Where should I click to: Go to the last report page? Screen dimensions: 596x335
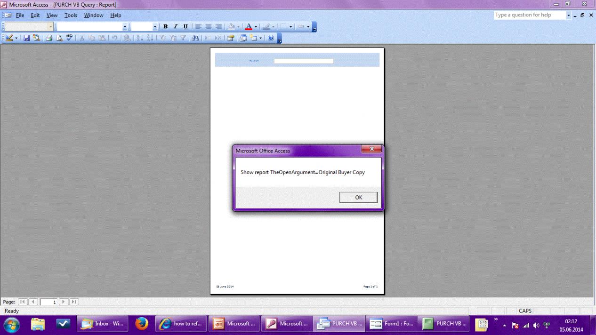74,302
